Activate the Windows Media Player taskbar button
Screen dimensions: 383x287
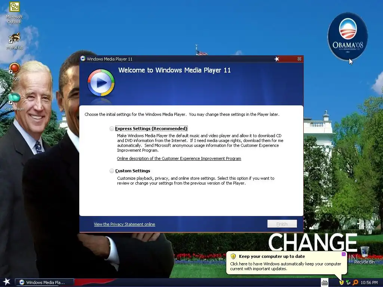tap(45, 283)
